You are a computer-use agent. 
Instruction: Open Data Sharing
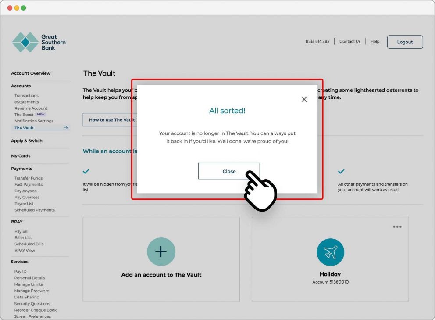(x=27, y=297)
